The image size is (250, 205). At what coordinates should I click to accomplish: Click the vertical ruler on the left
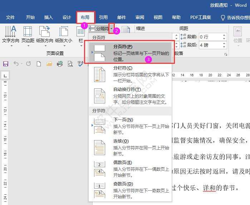(x=5, y=142)
